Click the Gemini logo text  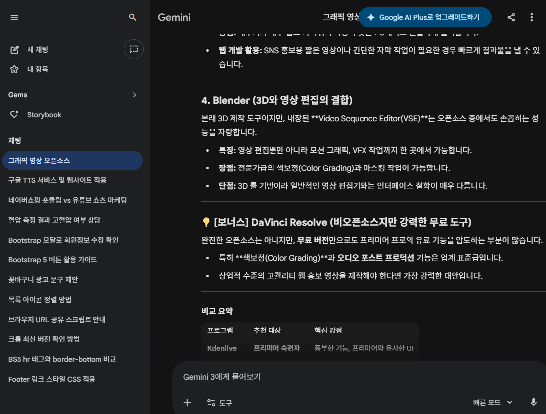pyautogui.click(x=174, y=17)
